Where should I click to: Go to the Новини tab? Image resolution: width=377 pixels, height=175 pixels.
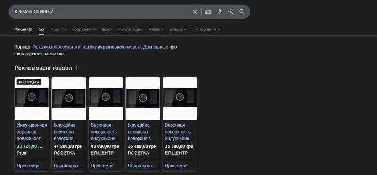pyautogui.click(x=156, y=30)
